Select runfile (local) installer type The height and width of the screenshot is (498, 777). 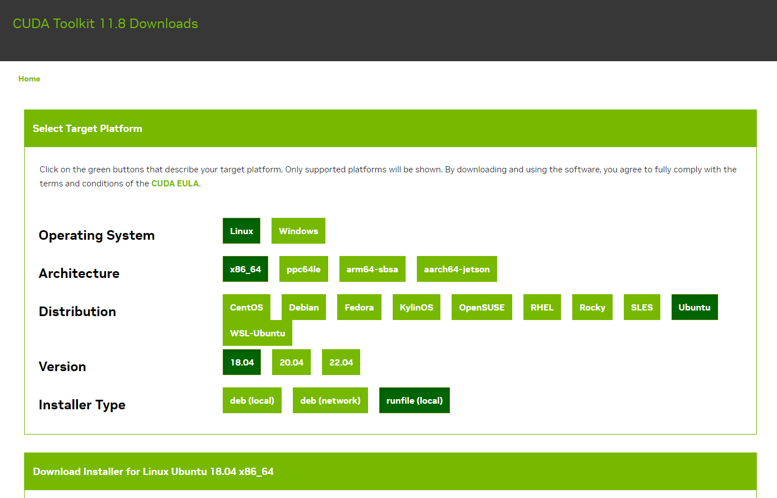(x=415, y=400)
